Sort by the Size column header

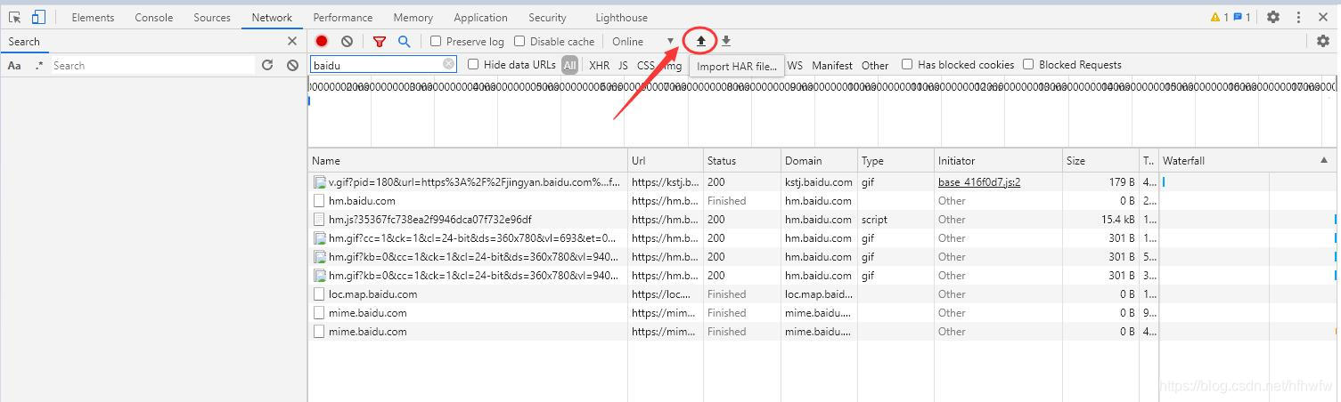click(1100, 161)
